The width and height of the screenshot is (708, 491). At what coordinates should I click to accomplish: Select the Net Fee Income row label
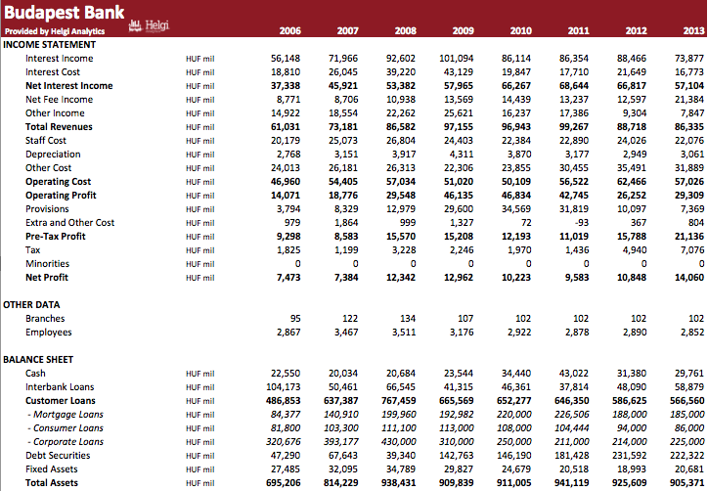[x=59, y=100]
